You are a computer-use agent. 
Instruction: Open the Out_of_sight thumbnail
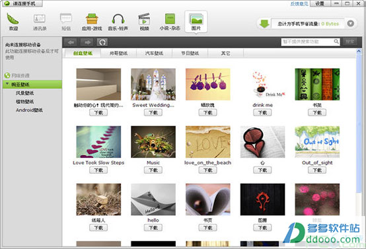point(317,142)
